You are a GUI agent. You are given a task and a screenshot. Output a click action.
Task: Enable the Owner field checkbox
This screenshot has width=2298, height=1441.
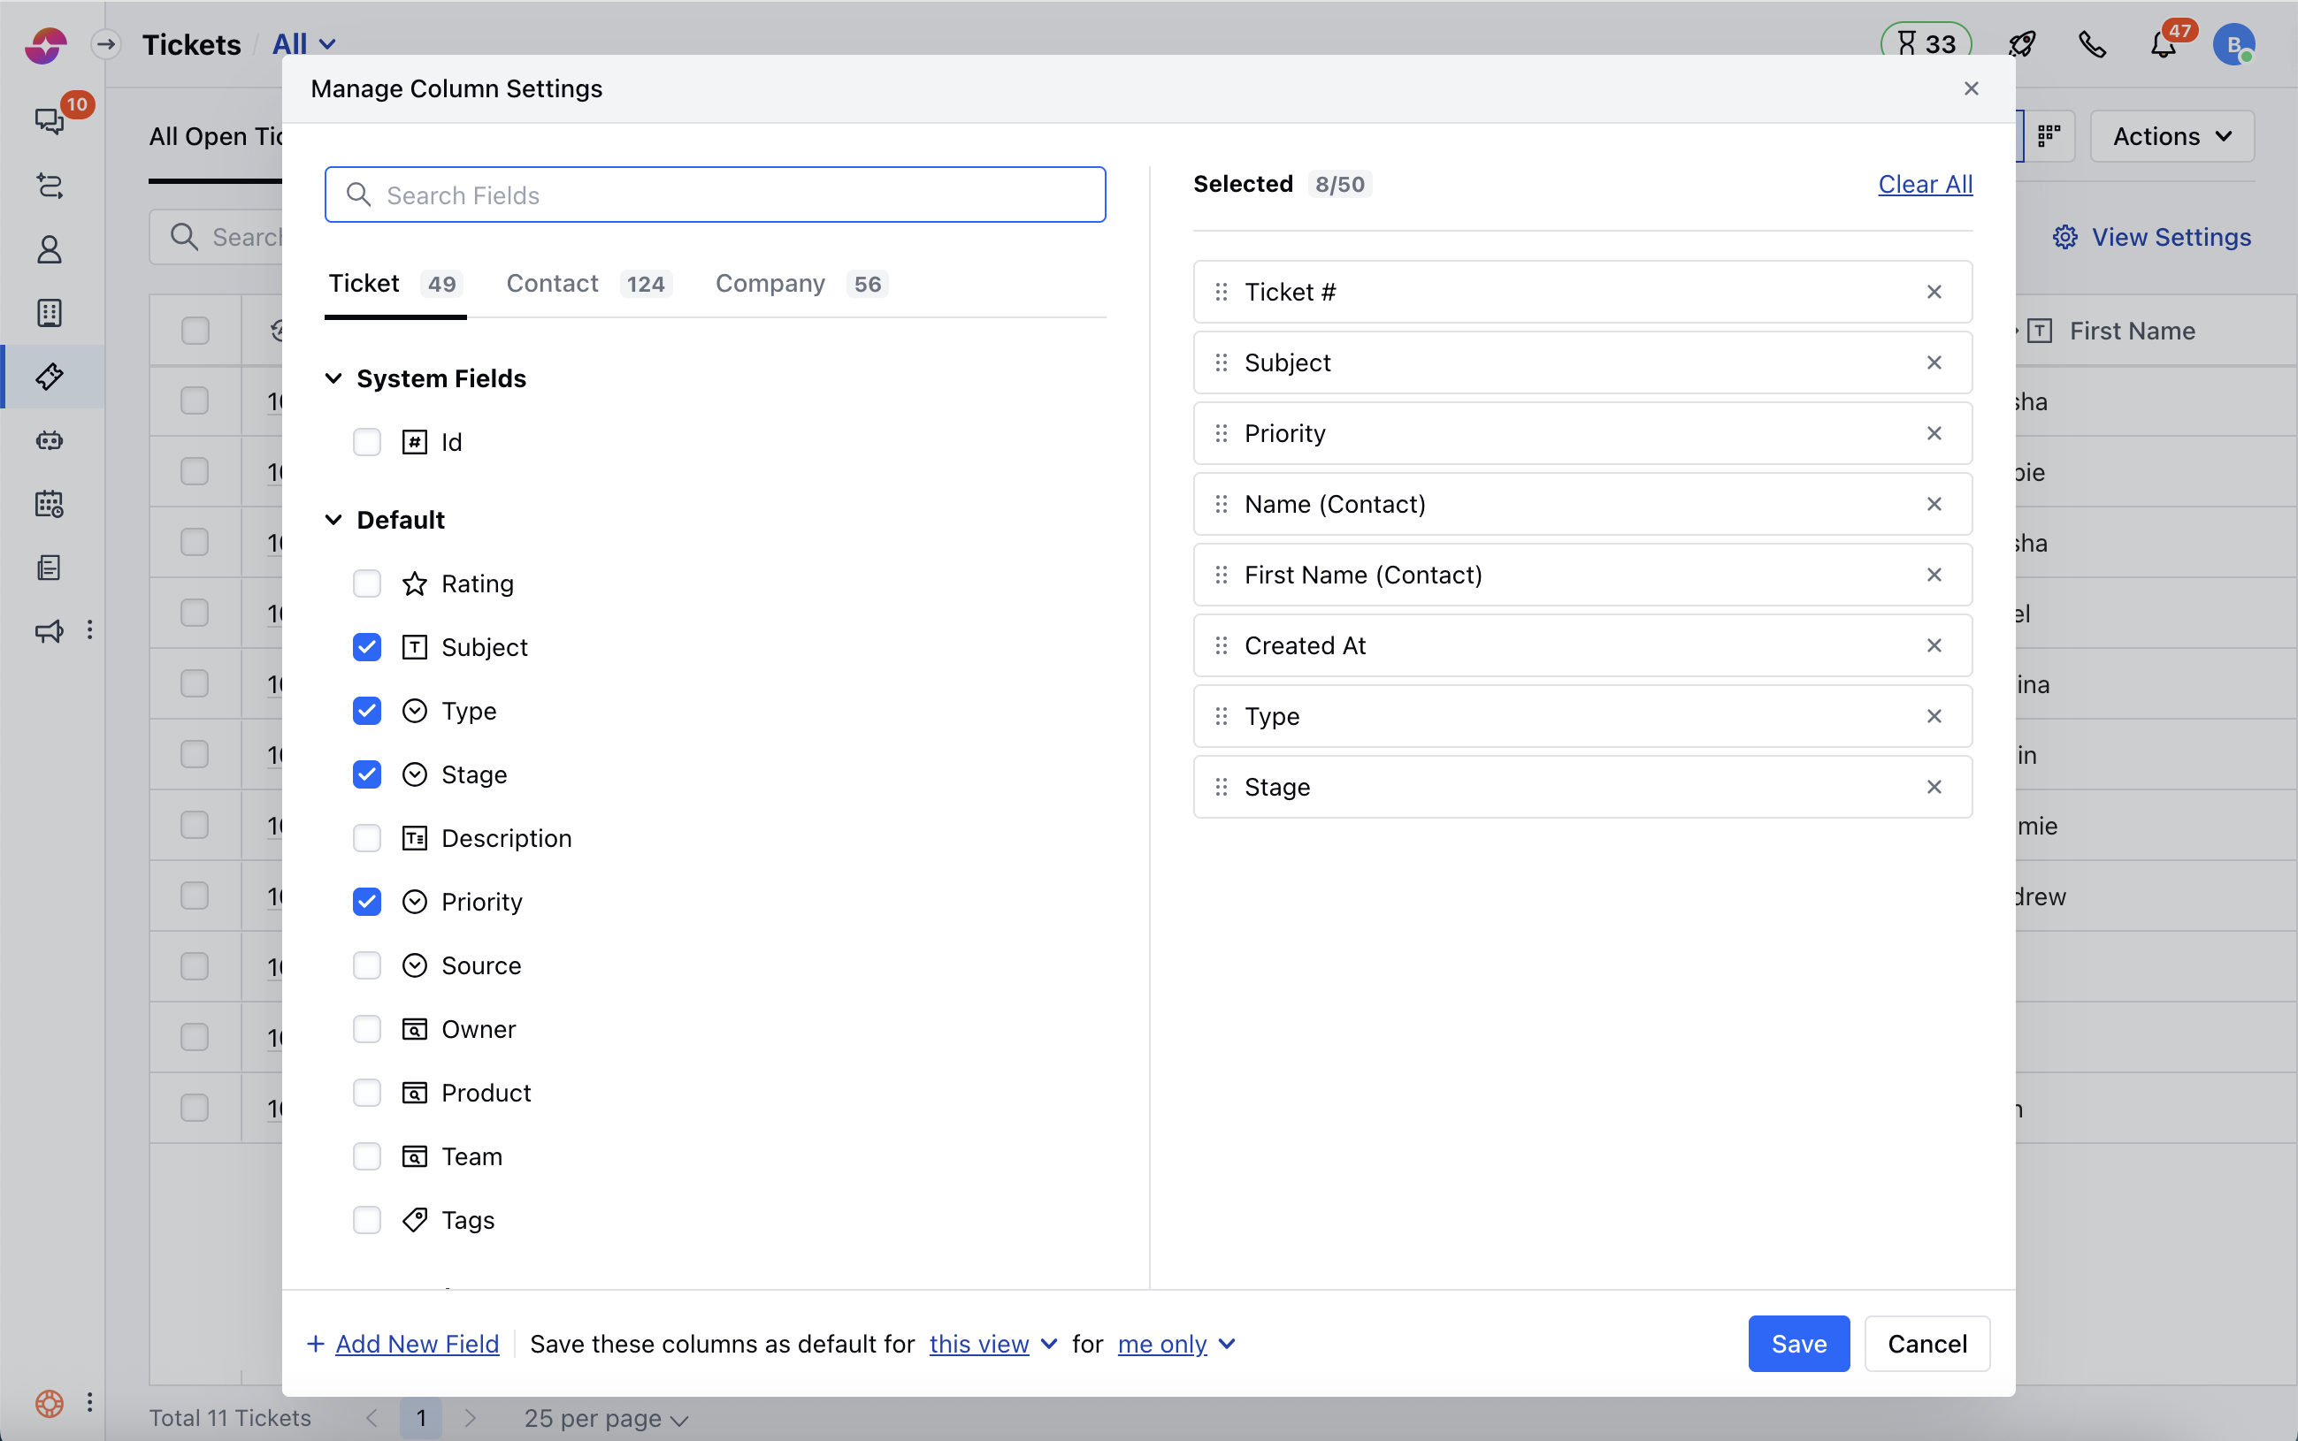[367, 1029]
